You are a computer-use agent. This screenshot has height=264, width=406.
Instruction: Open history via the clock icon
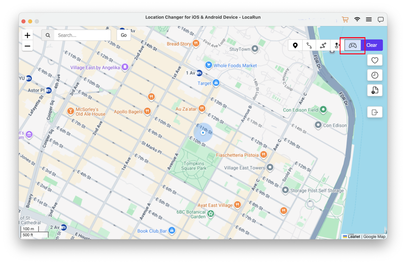(x=375, y=75)
